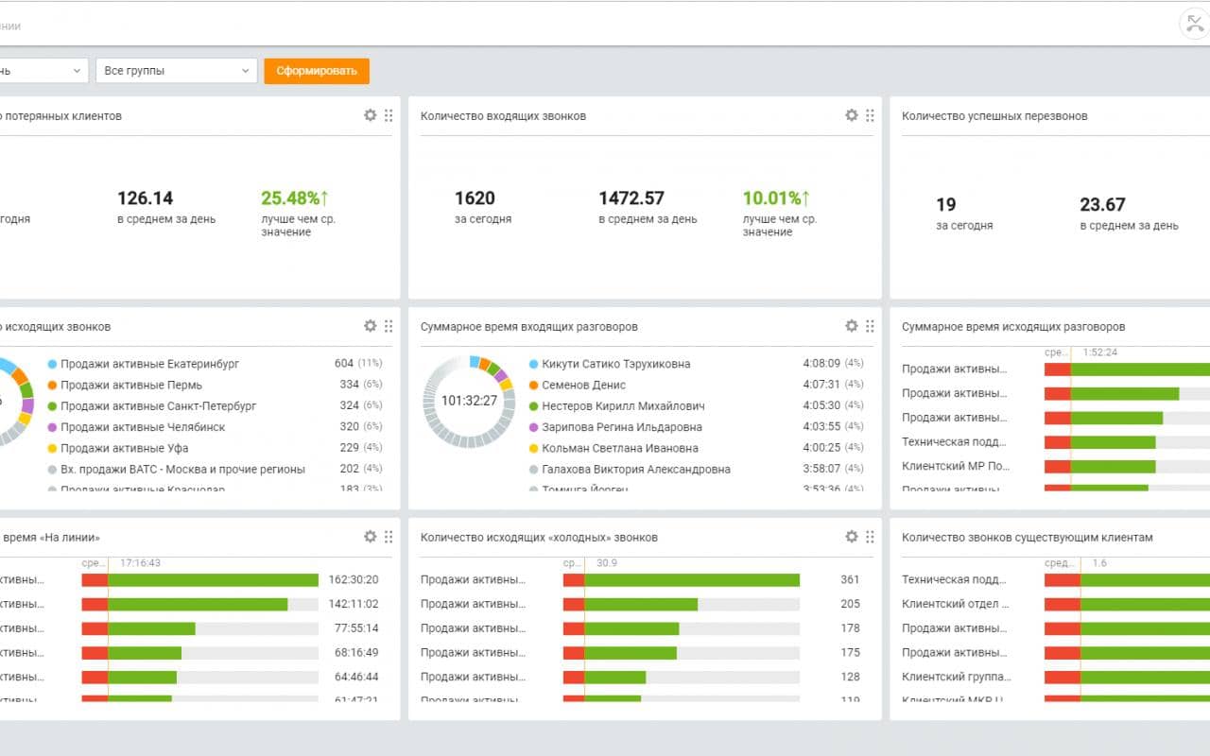Viewport: 1210px width, 756px height.
Task: Select Продажи активные Уфа legend row
Action: (215, 448)
